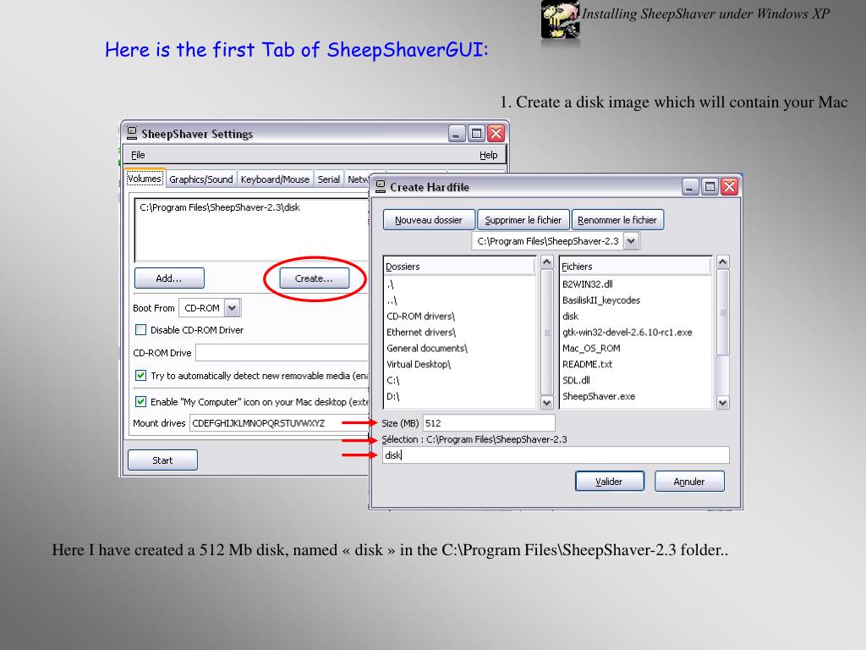Switch to the Graphics/Sound tab

point(201,179)
